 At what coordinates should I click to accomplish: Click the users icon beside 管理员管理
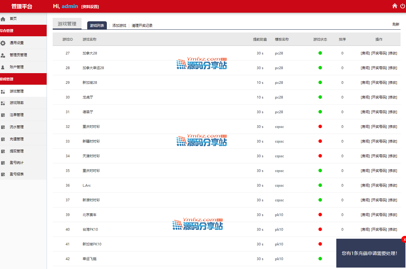(3, 55)
